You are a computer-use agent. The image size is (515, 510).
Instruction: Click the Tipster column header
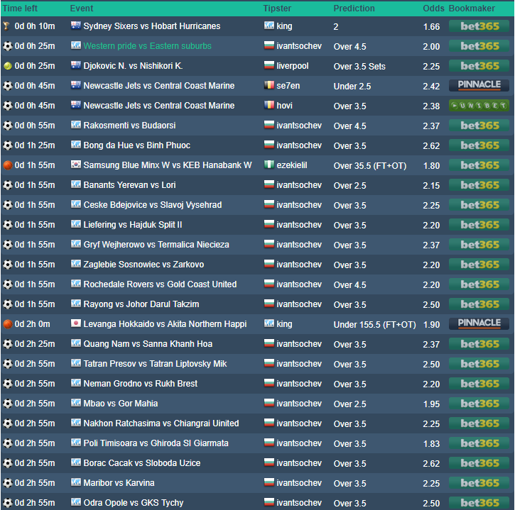[277, 9]
